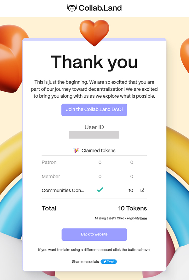Viewport: 189px width, 280px height.
Task: Click the Member row label
Action: [x=51, y=176]
